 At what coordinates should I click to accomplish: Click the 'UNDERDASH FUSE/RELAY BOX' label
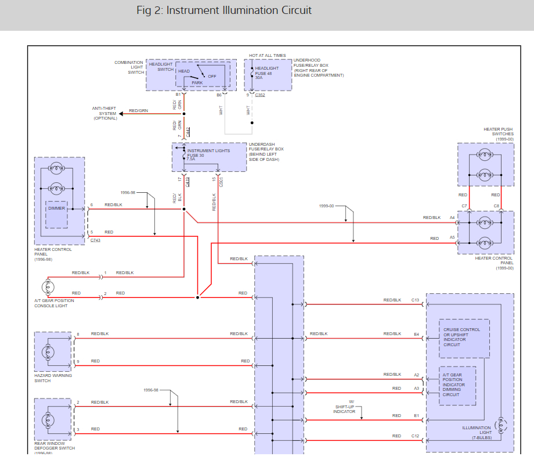click(266, 152)
